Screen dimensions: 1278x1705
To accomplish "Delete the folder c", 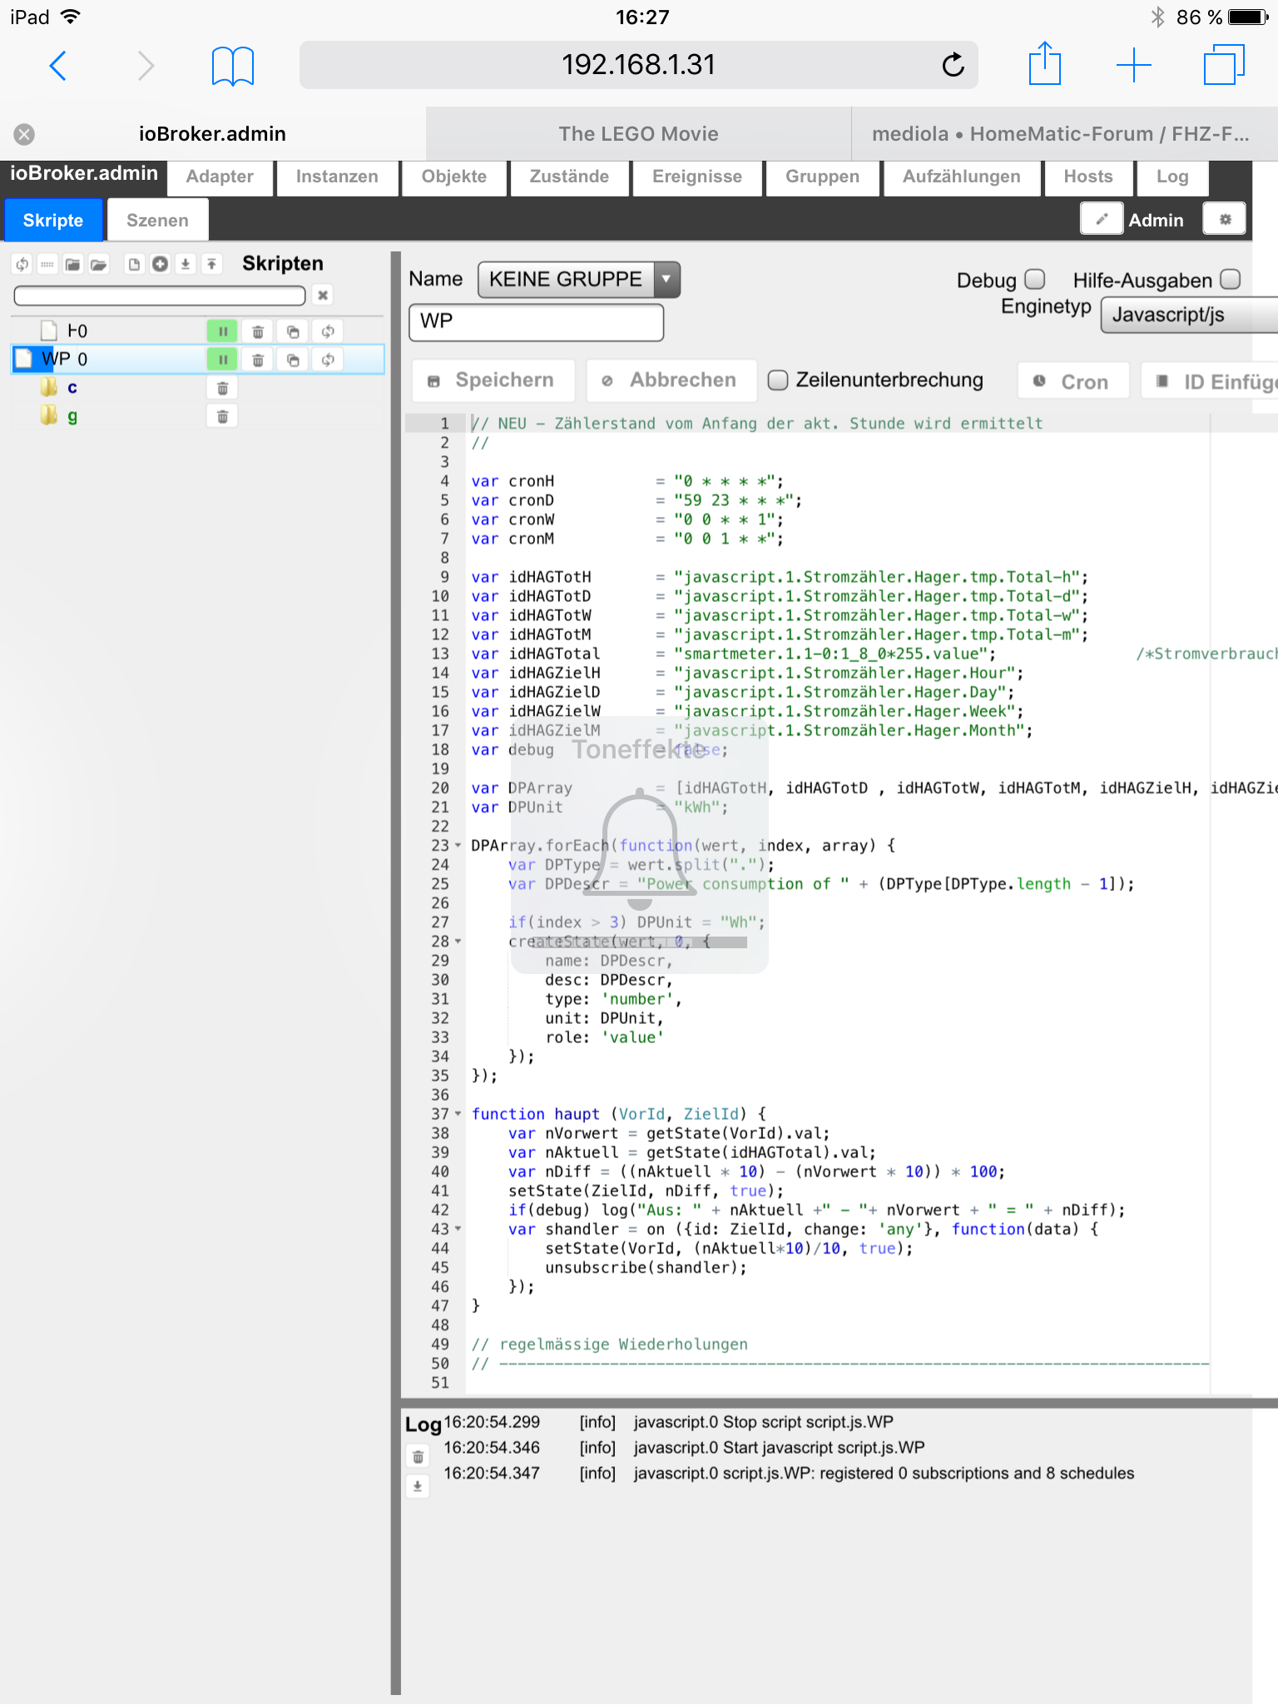I will 222,388.
